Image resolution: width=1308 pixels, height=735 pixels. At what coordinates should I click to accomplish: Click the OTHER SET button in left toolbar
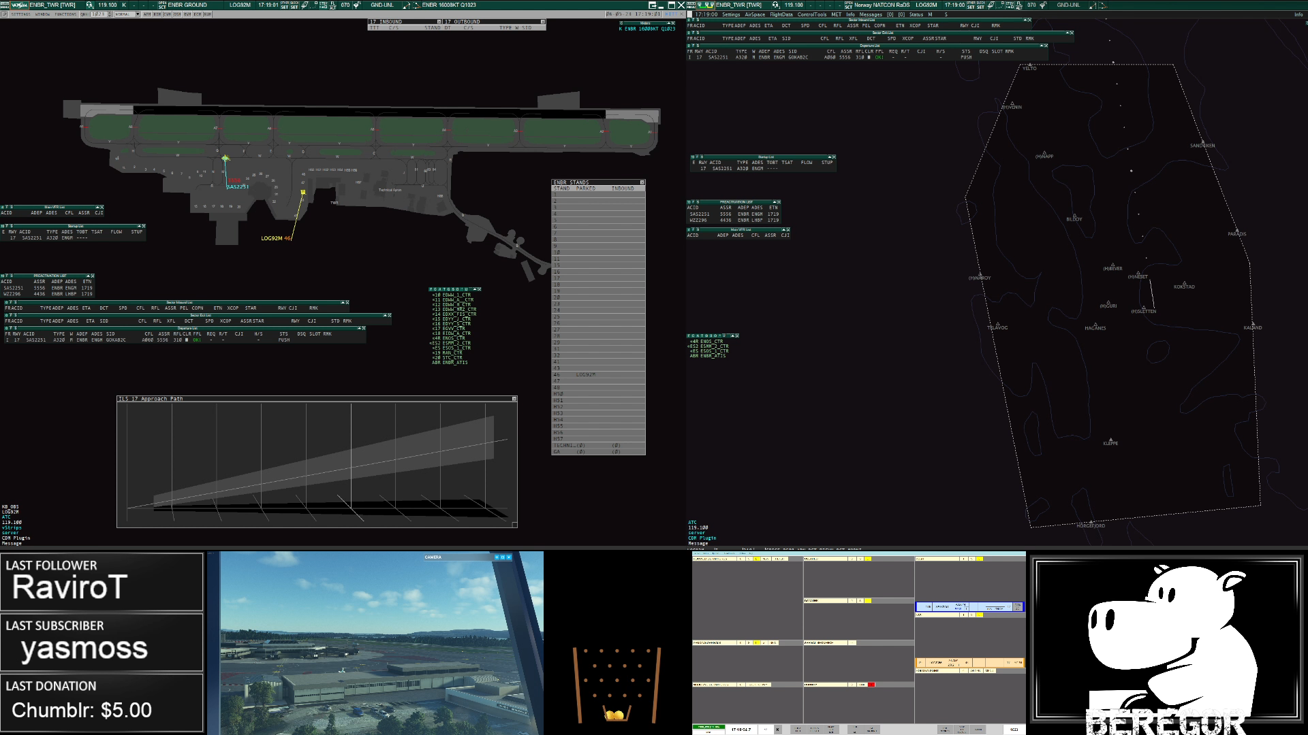[284, 5]
